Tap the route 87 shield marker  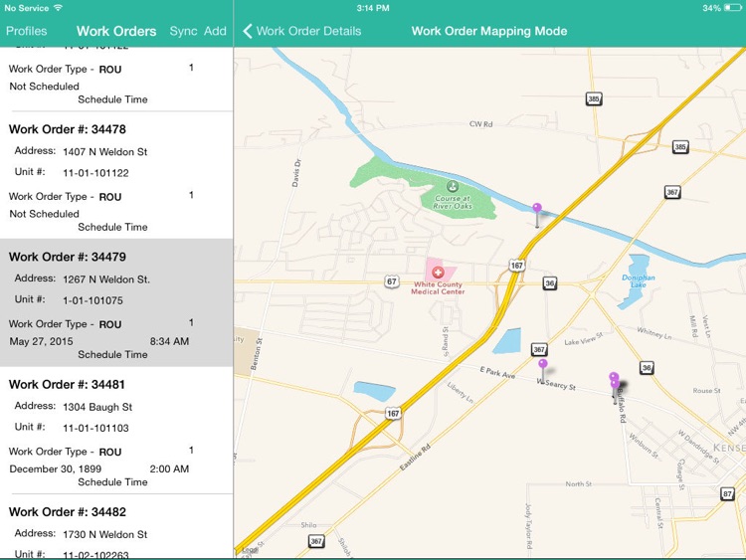tap(727, 494)
